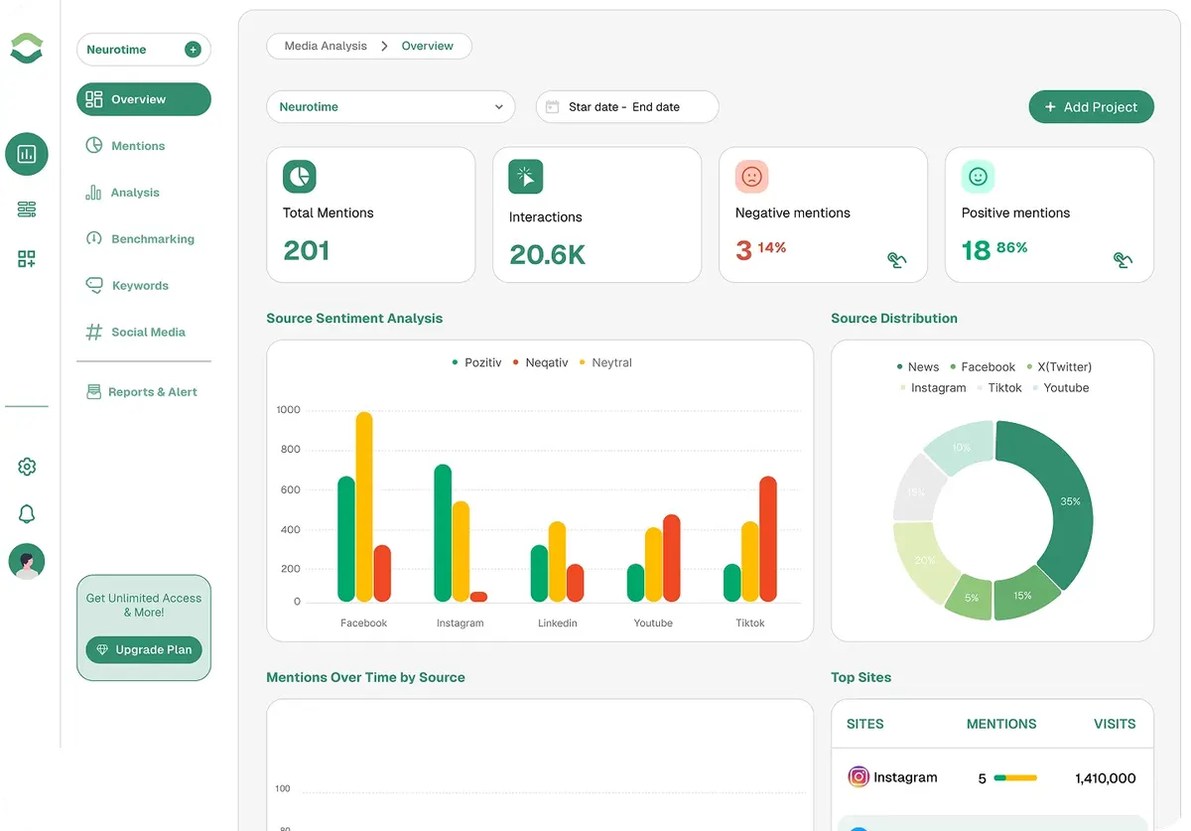This screenshot has width=1191, height=831.
Task: Click the Add Project button
Action: point(1091,107)
